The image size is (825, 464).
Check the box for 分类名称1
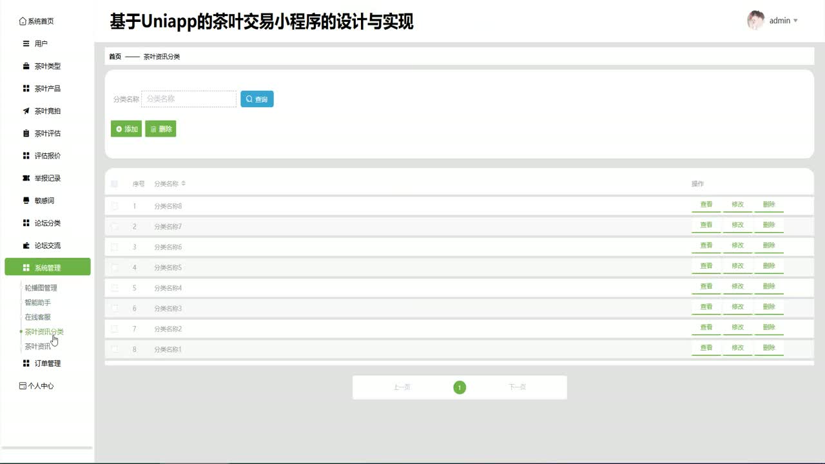115,349
